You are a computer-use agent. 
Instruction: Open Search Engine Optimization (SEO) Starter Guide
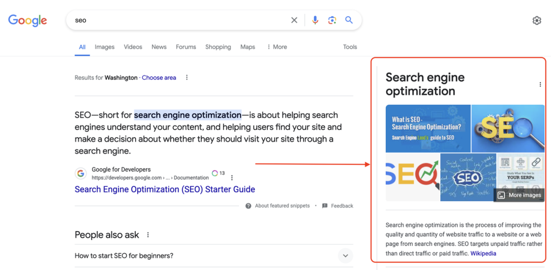click(165, 189)
